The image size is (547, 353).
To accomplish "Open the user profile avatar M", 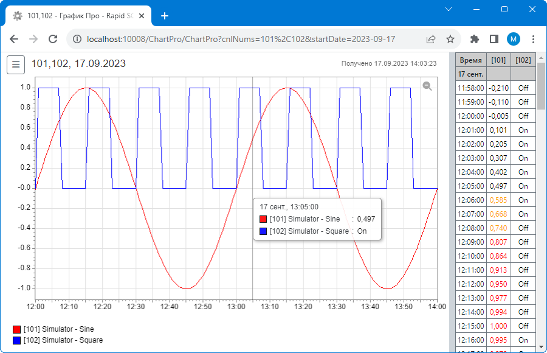I will coord(514,39).
